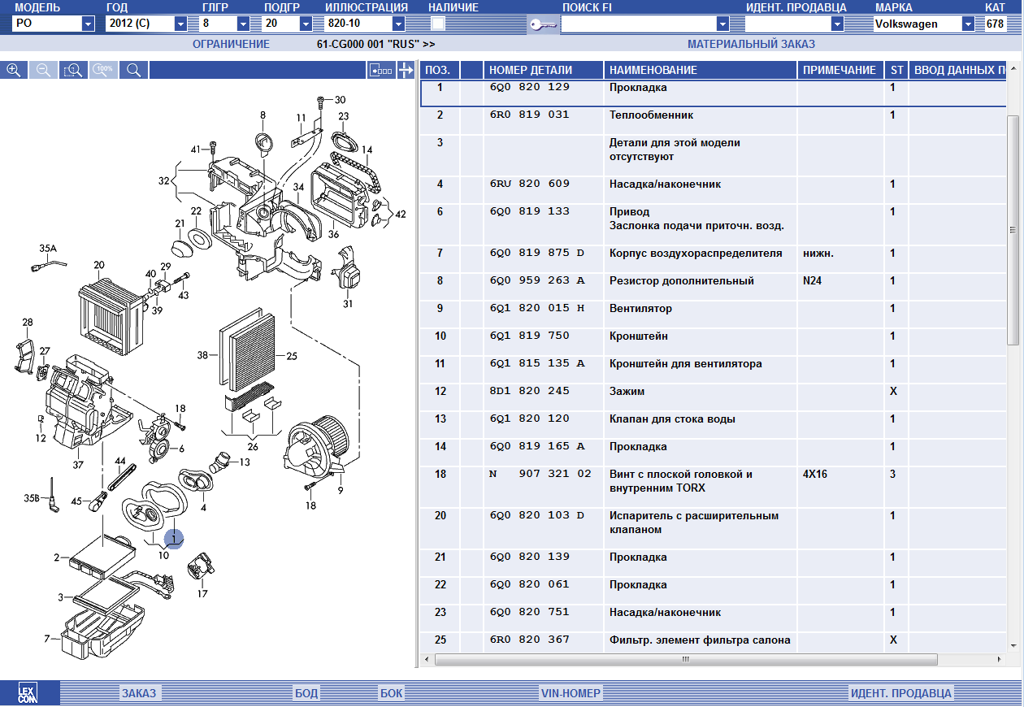Reset illustration zoom to 100%
This screenshot has height=707, width=1024.
click(103, 71)
